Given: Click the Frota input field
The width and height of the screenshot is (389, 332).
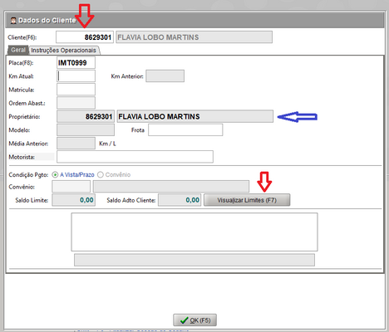Looking at the screenshot, I should pos(185,129).
